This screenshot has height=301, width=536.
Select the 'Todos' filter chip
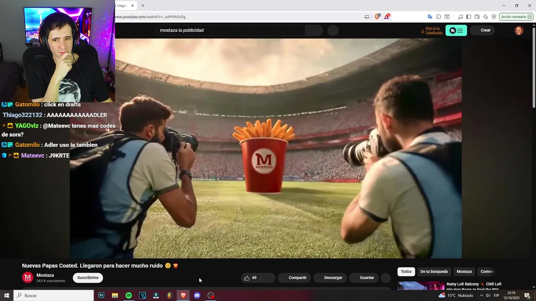point(406,272)
